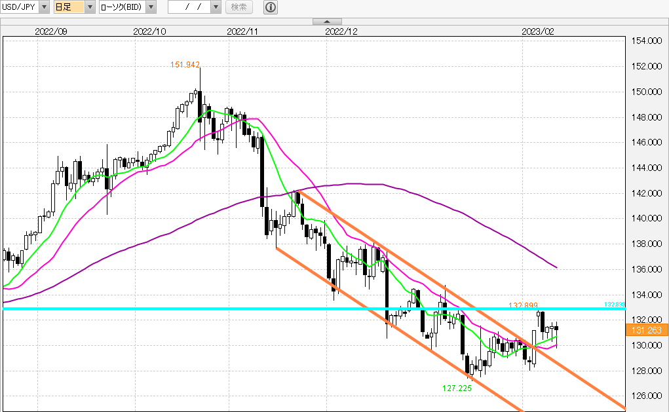Image resolution: width=669 pixels, height=412 pixels.
Task: Click the 138.000 price axis label
Action: tap(646, 244)
